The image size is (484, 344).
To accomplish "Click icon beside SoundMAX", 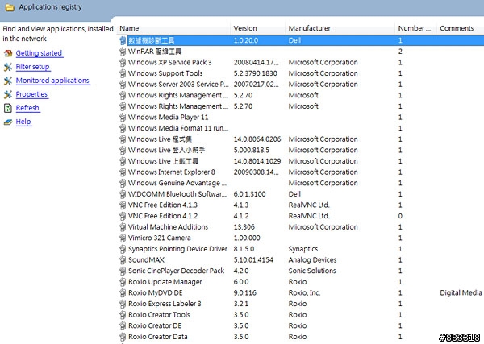I will [123, 260].
